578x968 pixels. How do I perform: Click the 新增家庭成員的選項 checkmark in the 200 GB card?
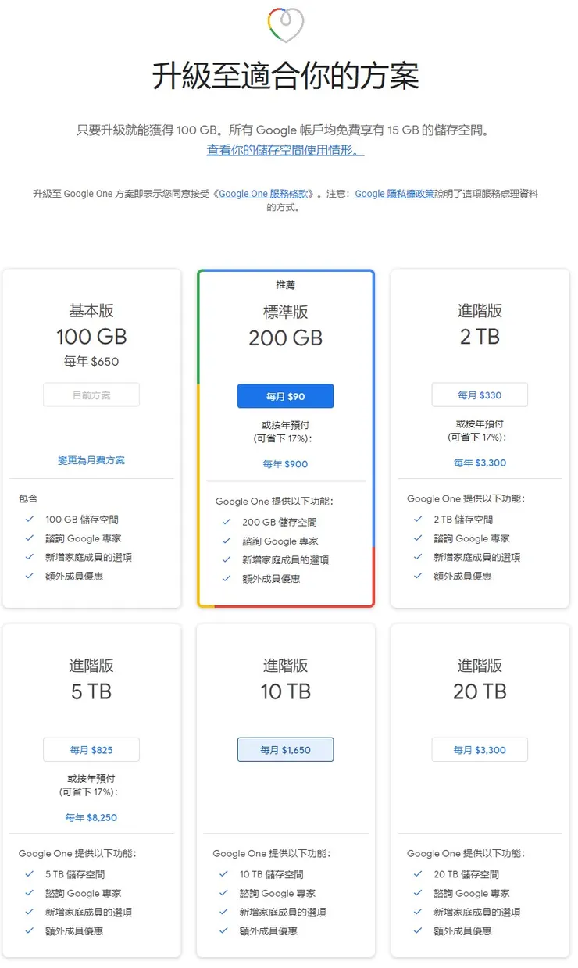click(227, 560)
